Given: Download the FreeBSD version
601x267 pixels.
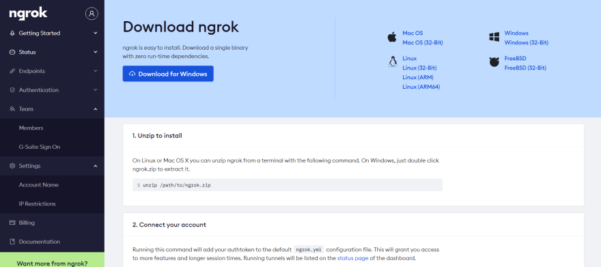Looking at the screenshot, I should (x=515, y=59).
